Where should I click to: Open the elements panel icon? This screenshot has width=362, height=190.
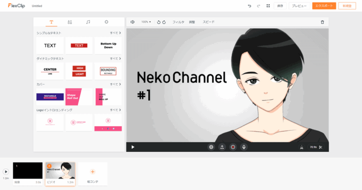[70, 22]
